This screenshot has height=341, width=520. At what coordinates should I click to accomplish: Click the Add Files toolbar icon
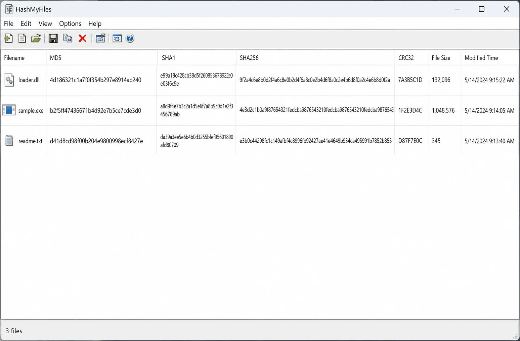coord(8,38)
